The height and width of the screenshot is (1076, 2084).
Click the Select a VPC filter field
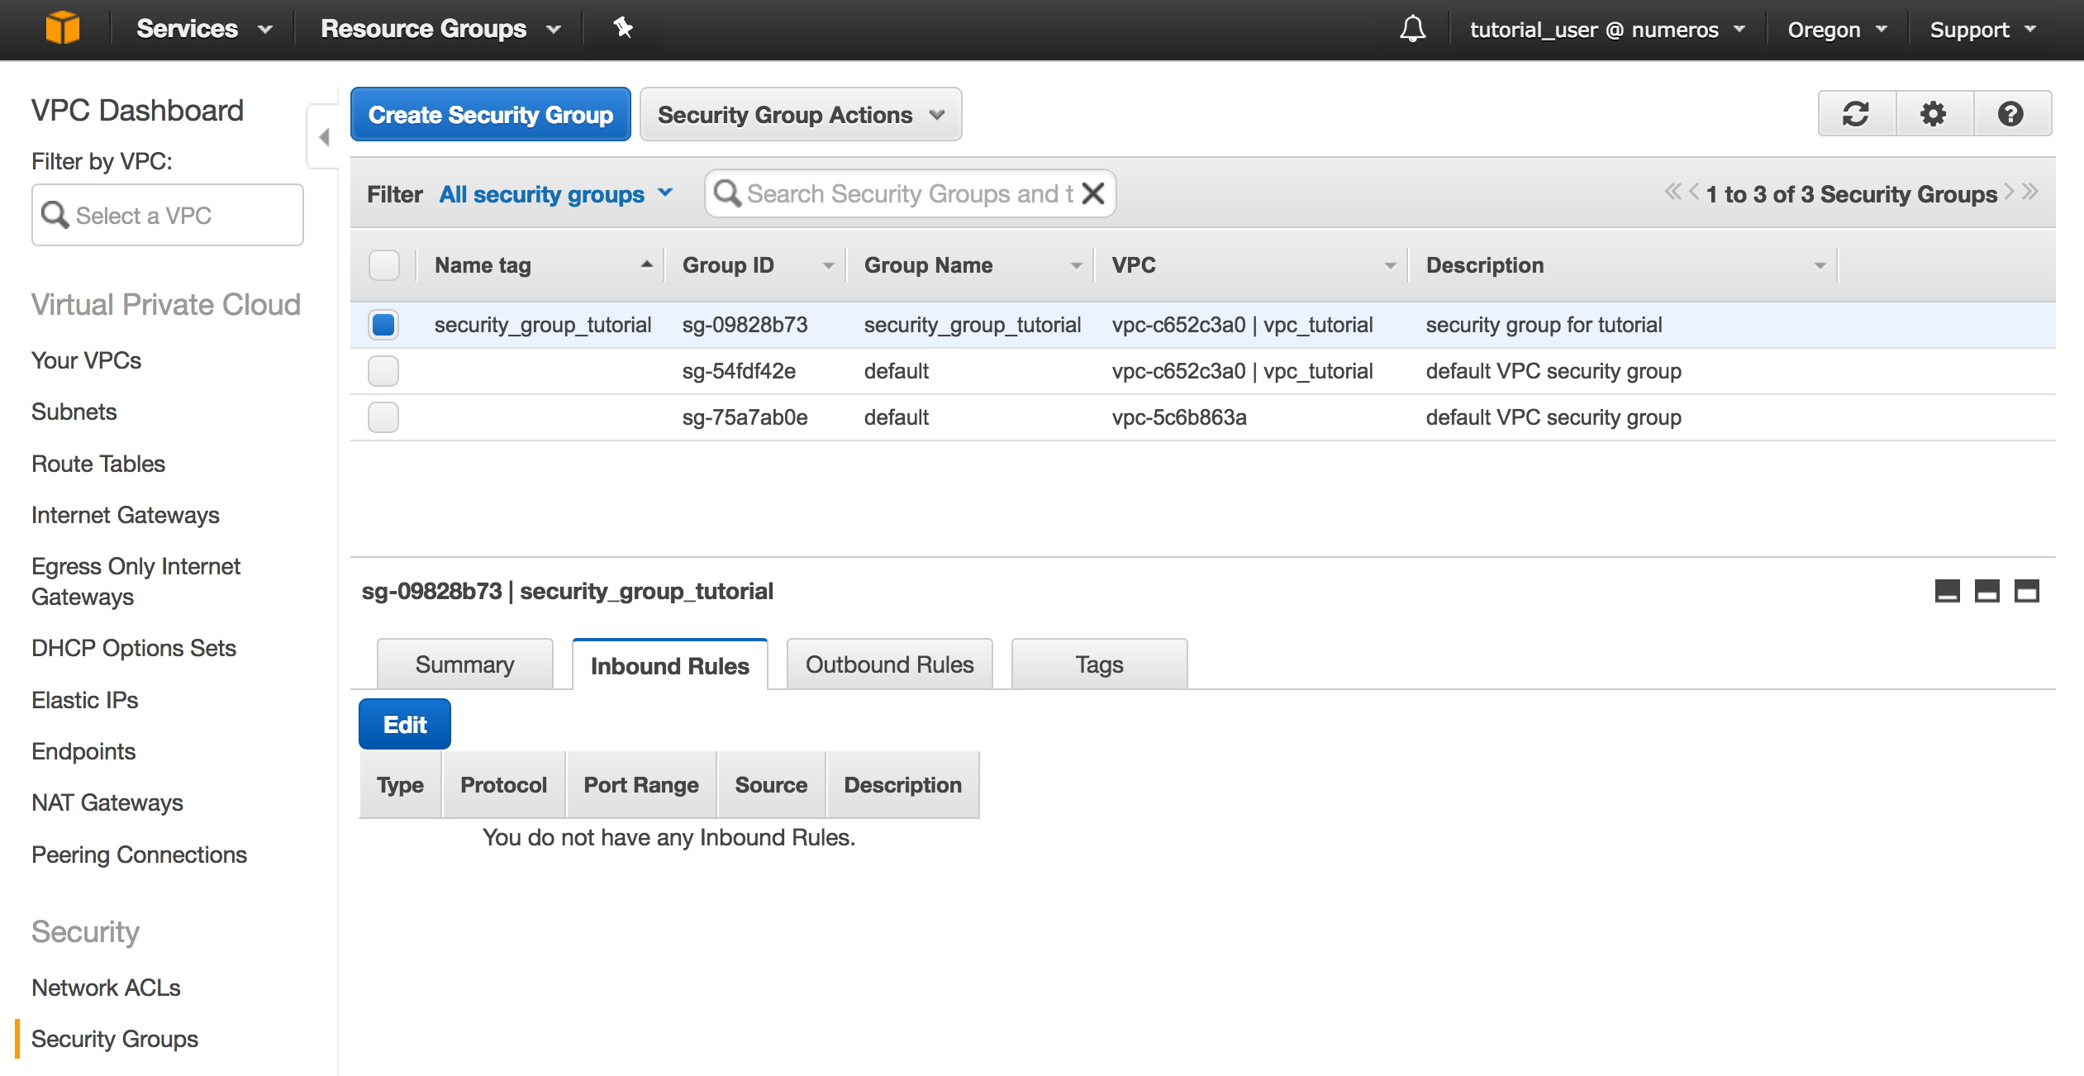pyautogui.click(x=168, y=215)
